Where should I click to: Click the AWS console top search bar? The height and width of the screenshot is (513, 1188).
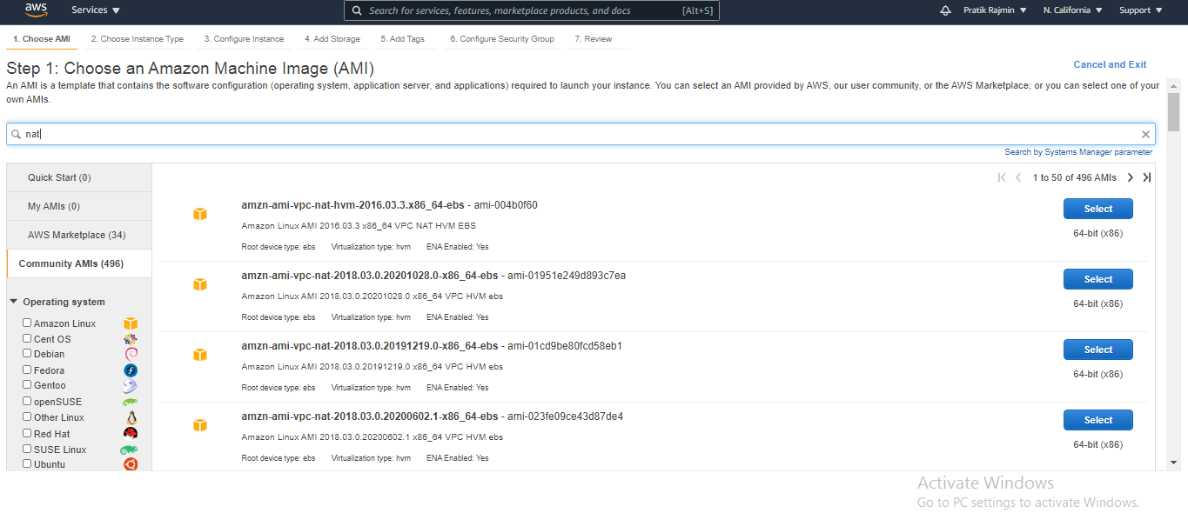[x=532, y=10]
